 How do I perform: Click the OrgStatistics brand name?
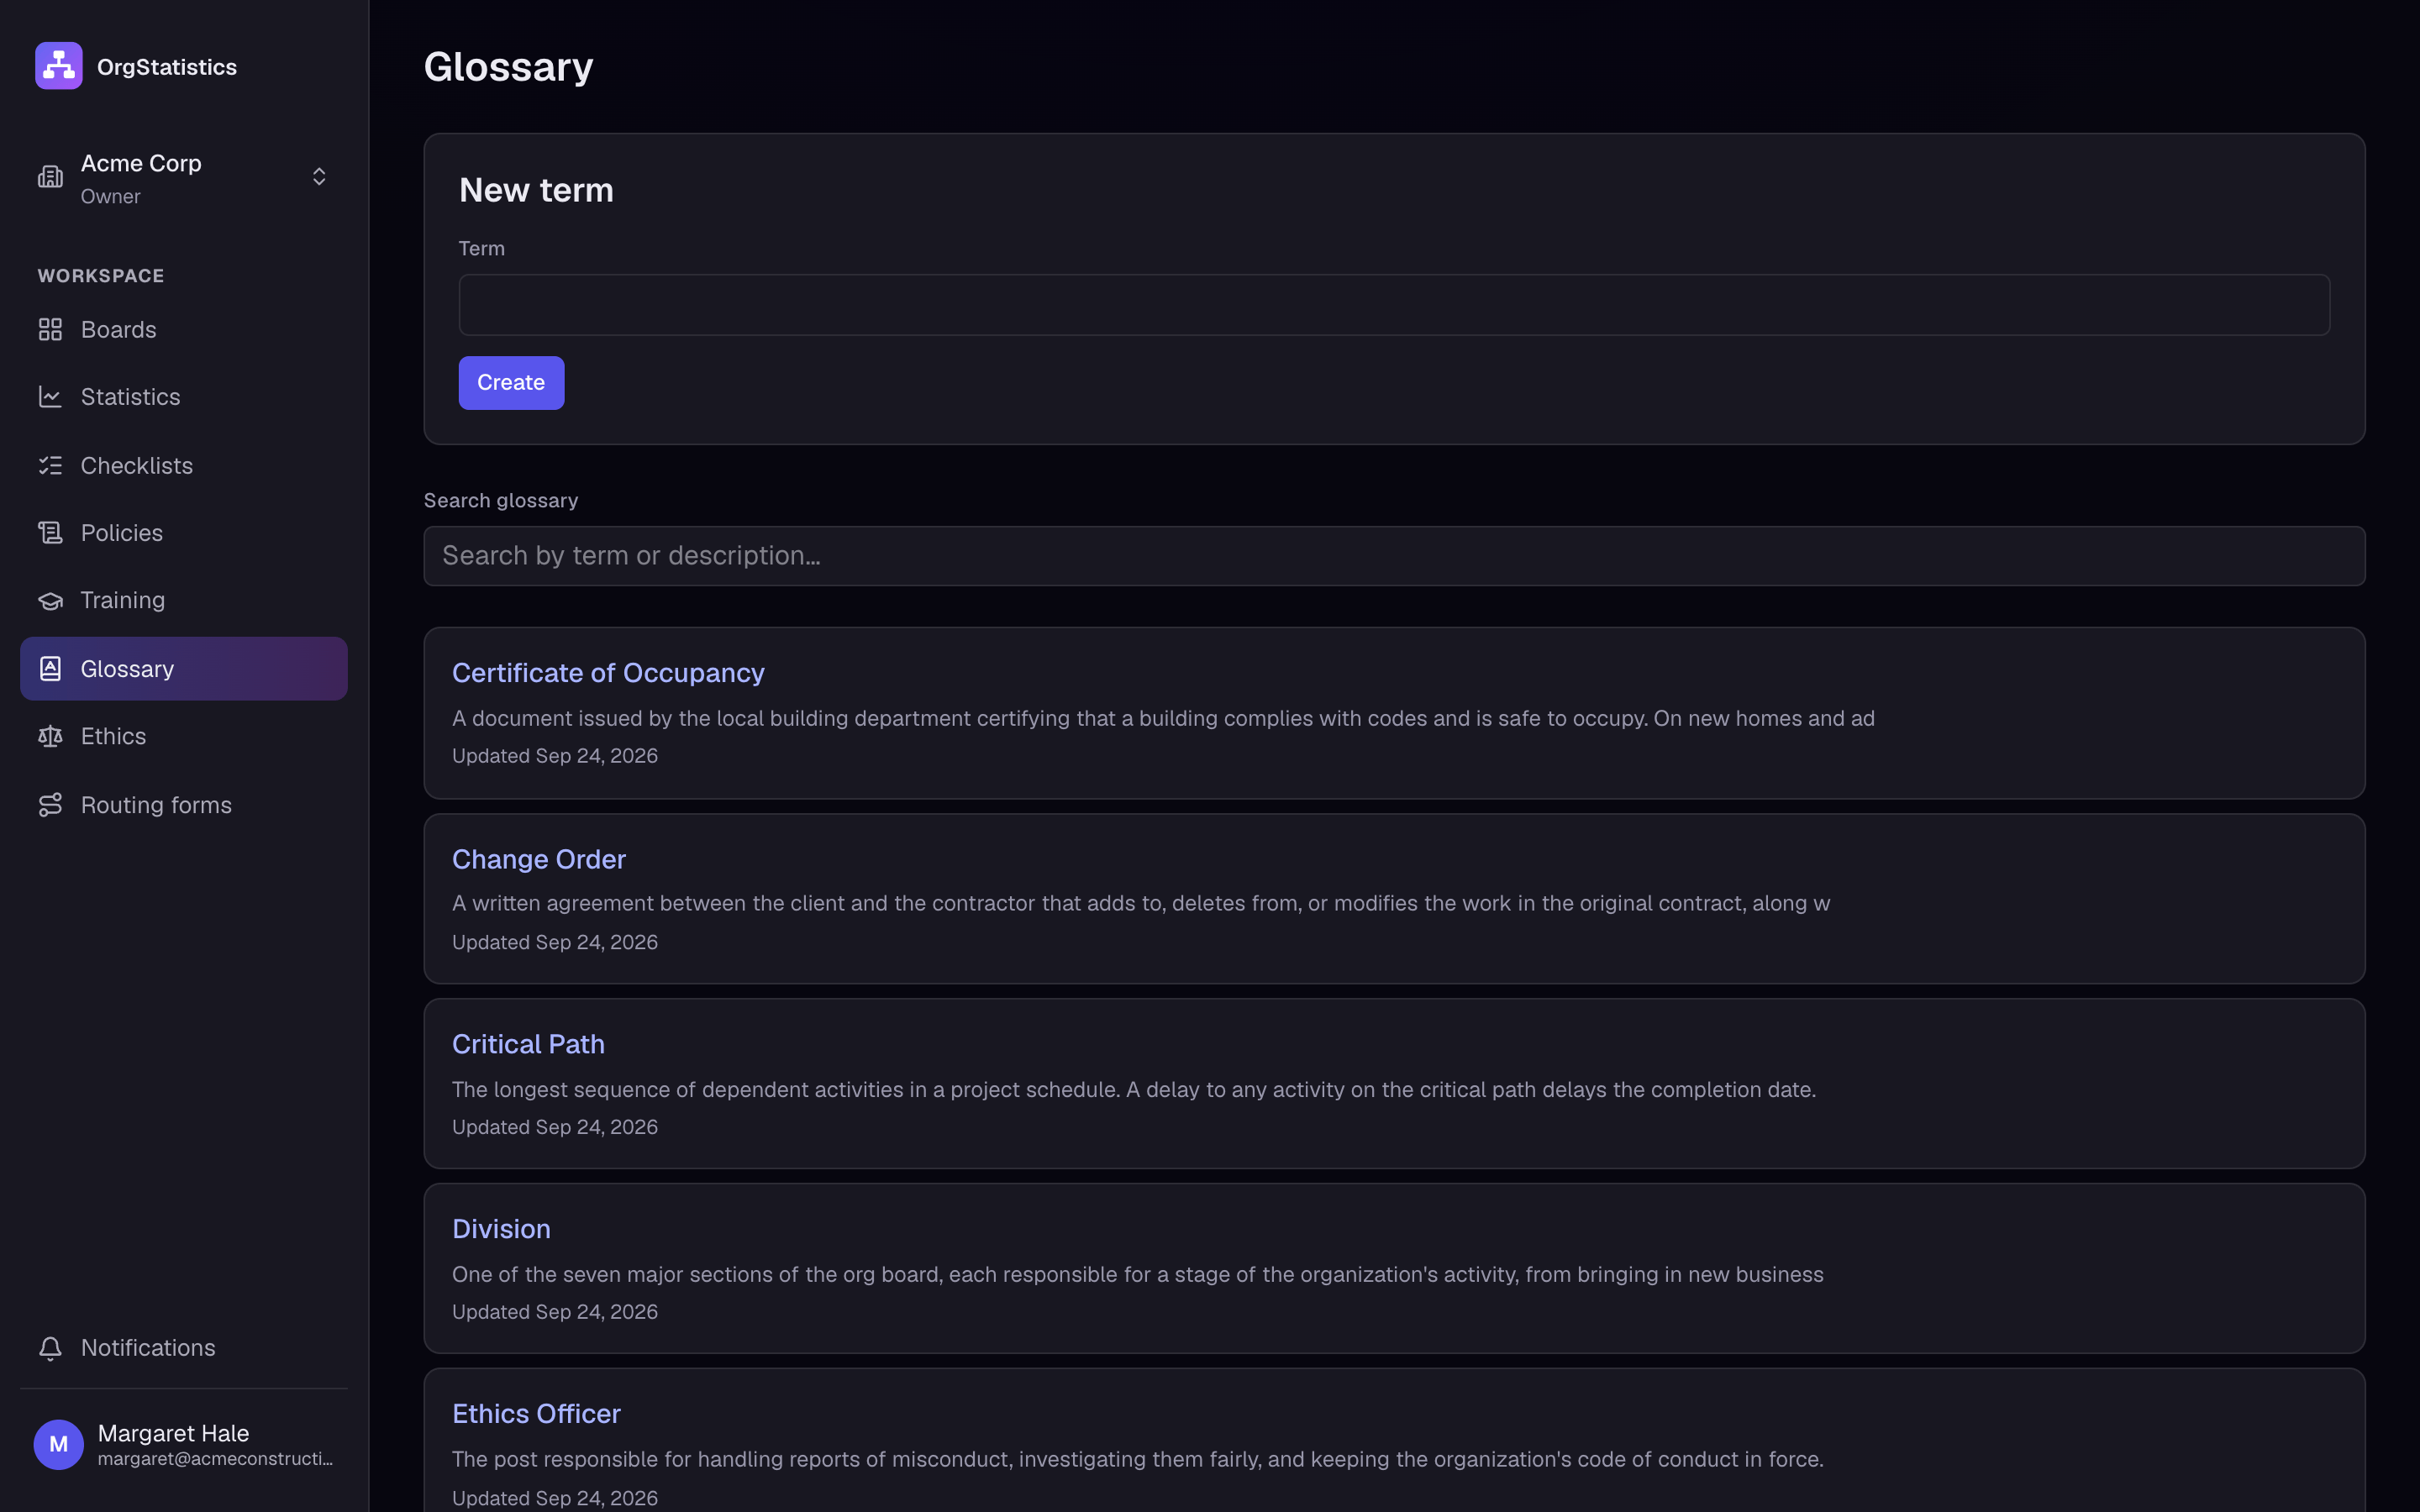(x=167, y=67)
